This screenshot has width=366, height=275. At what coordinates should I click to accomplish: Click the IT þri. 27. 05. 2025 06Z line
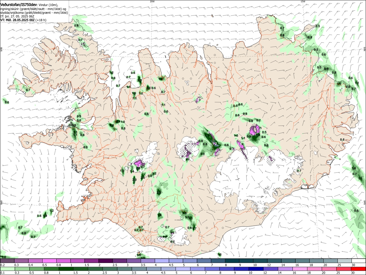17,16
